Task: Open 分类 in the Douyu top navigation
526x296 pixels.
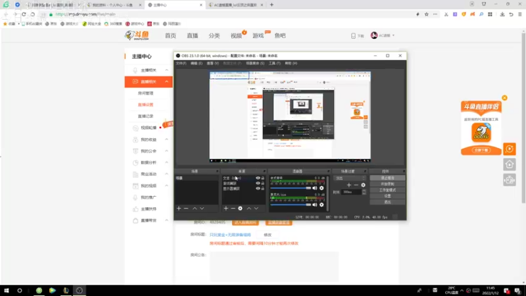Action: [x=214, y=36]
